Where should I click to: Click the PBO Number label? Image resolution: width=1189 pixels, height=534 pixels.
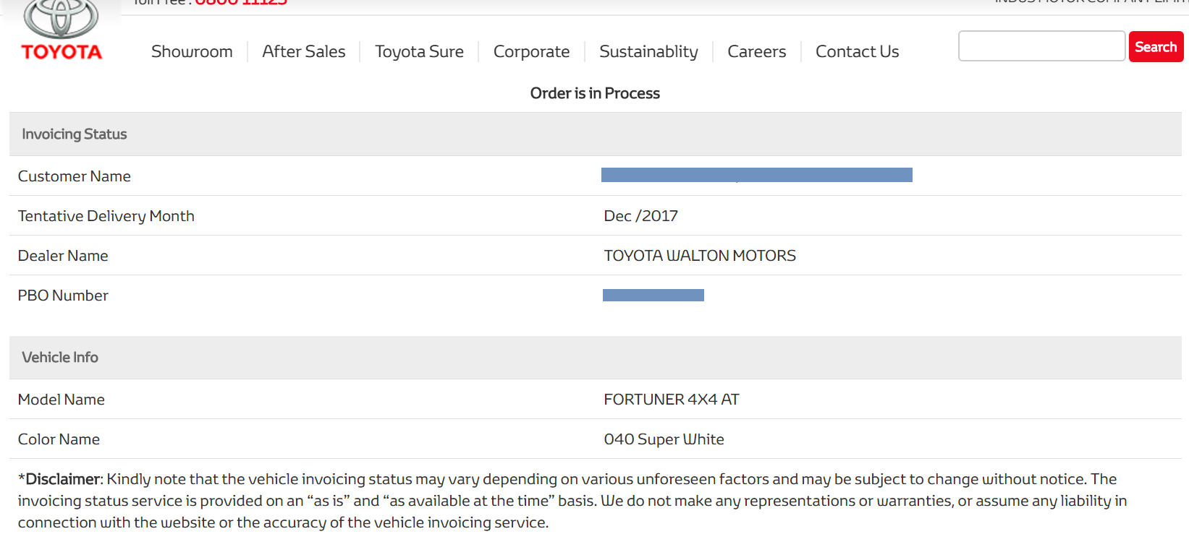click(63, 296)
